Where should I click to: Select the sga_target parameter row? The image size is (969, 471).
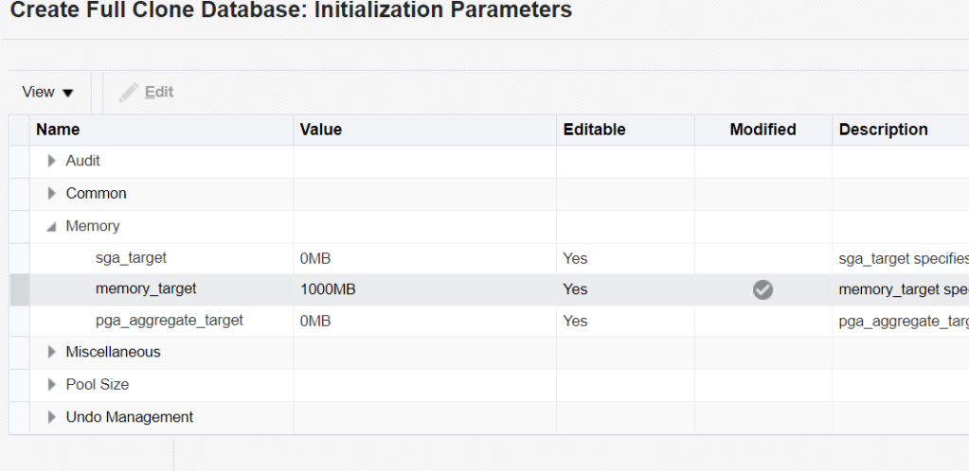click(x=131, y=258)
